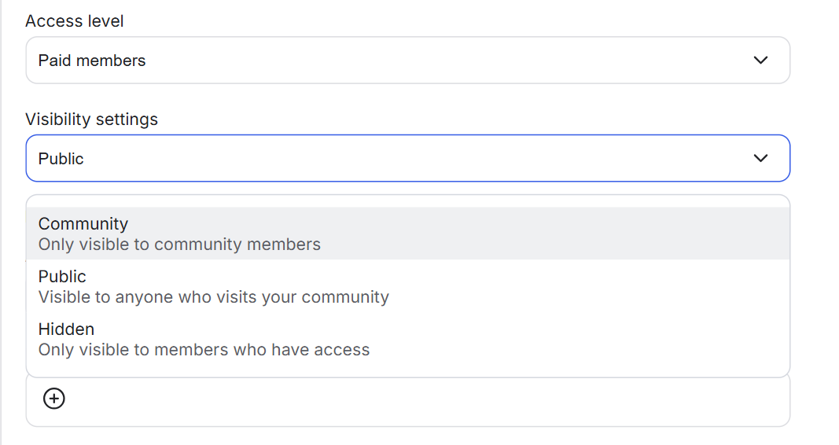Screen dimensions: 839x445
Task: Click "Visible to anyone who visits your community"
Action: 213,297
